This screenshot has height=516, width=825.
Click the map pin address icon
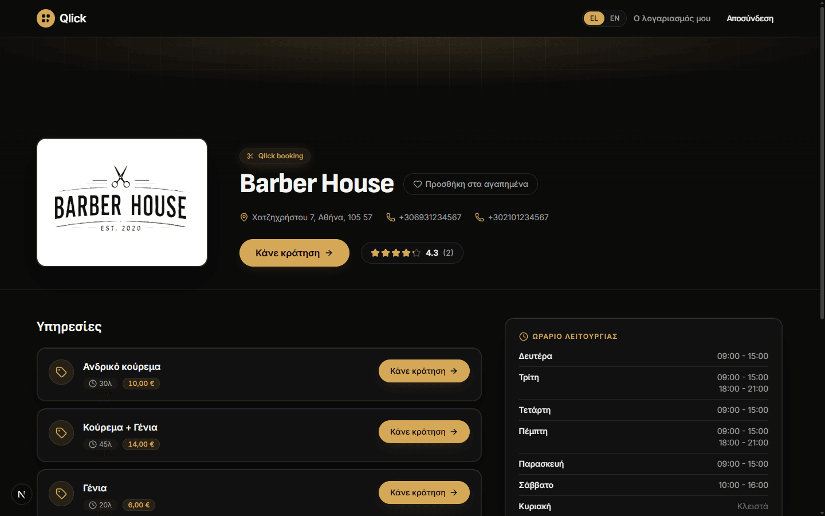[244, 217]
